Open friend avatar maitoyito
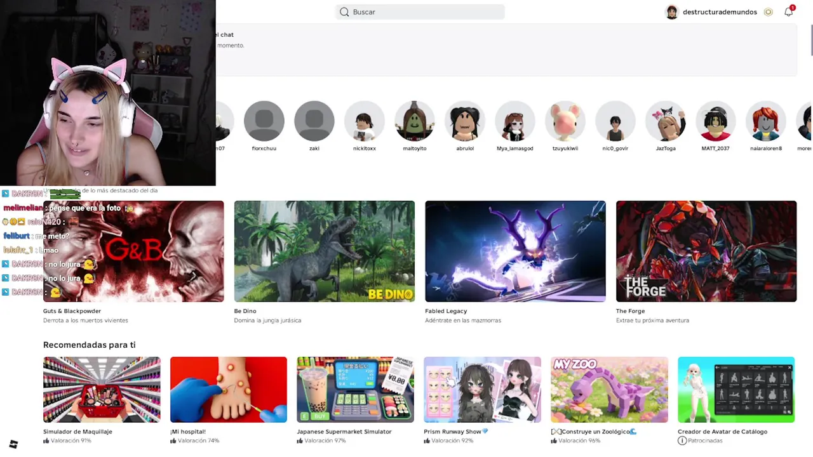This screenshot has width=813, height=457. [415, 121]
